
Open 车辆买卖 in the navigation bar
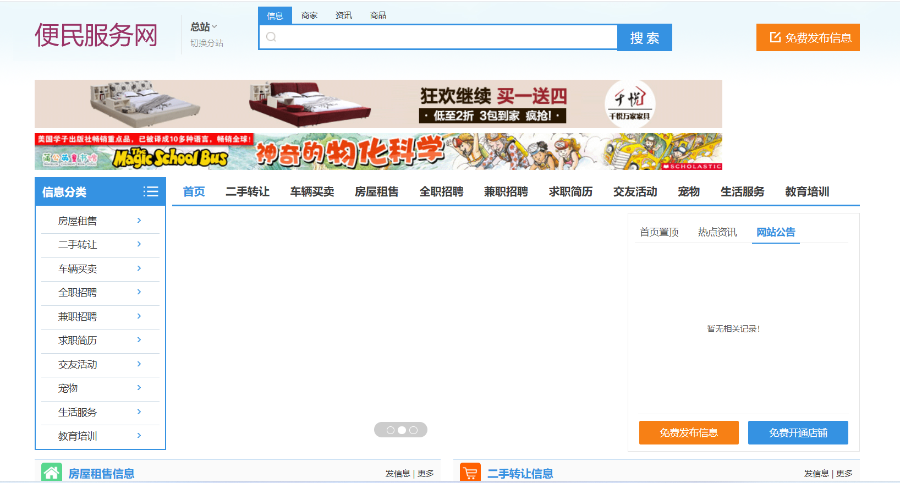pos(312,191)
